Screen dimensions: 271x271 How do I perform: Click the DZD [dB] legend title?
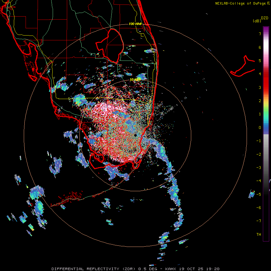pyautogui.click(x=260, y=19)
